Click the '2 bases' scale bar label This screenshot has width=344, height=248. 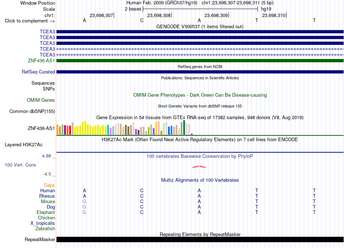coord(133,9)
